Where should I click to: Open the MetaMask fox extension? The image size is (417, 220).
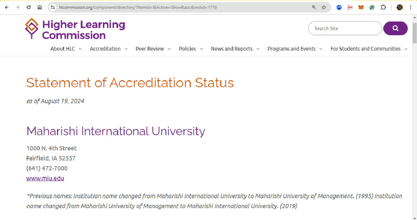[x=361, y=7]
